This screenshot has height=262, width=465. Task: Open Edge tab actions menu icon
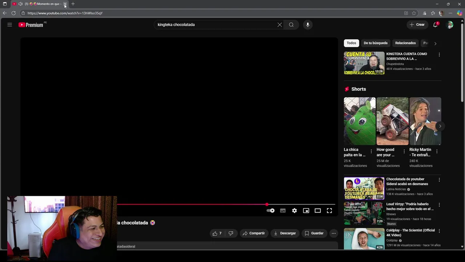[x=5, y=4]
